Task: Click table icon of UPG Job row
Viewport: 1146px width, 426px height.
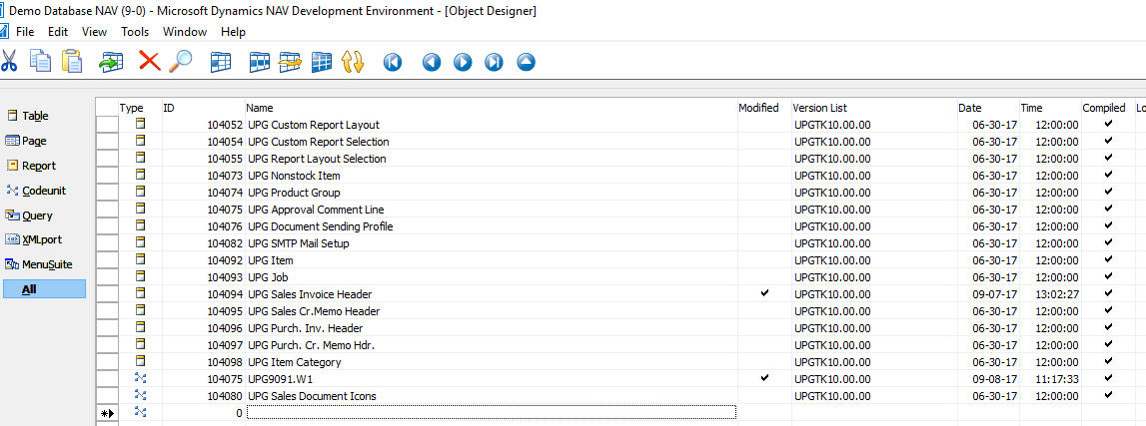Action: 140,276
